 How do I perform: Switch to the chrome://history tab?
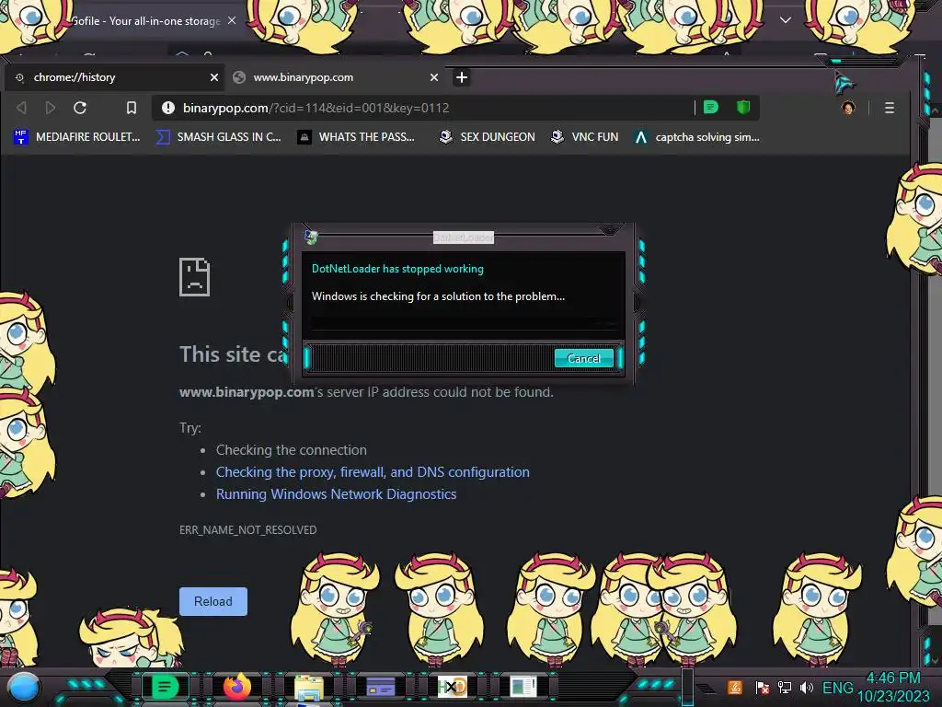click(x=114, y=77)
